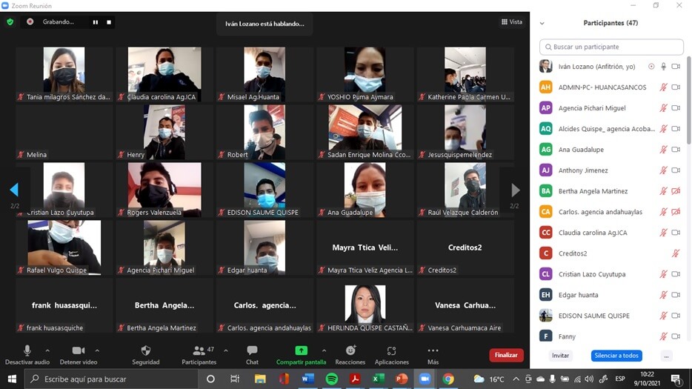
Task: Toggle Desactivar audio microphone
Action: point(27,350)
